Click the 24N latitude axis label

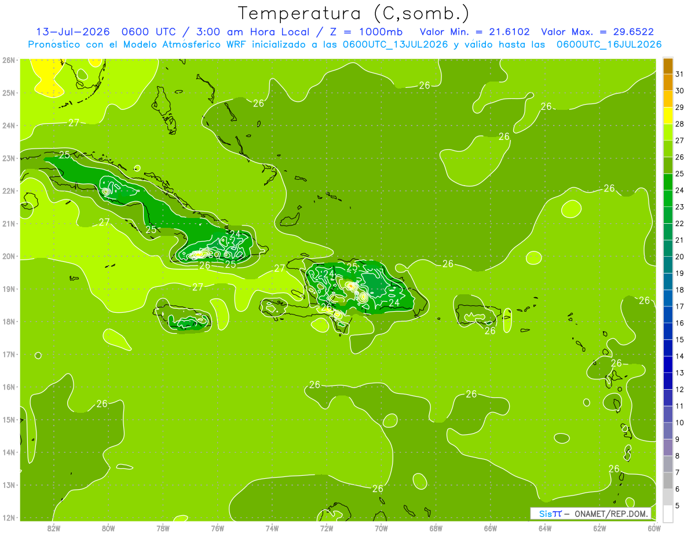8,125
